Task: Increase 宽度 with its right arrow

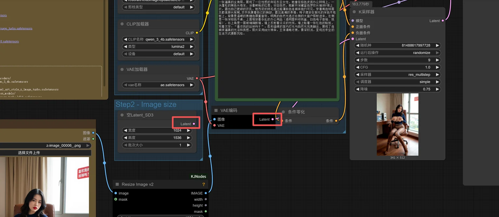Action: click(188, 130)
